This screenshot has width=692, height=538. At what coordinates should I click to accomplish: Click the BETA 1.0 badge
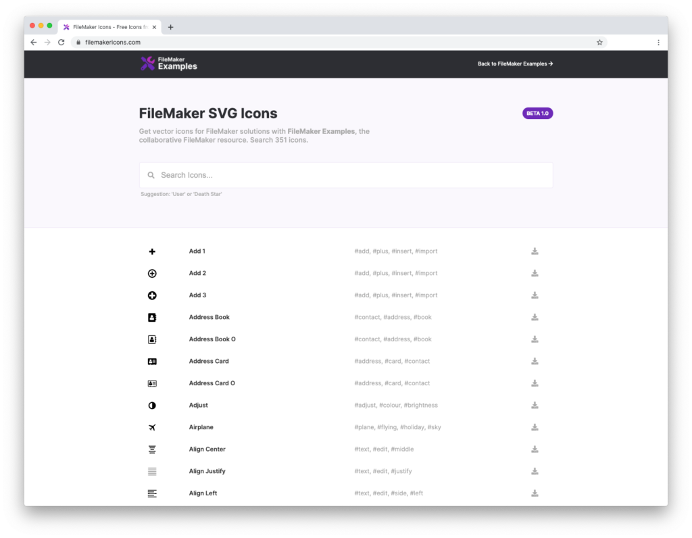537,114
